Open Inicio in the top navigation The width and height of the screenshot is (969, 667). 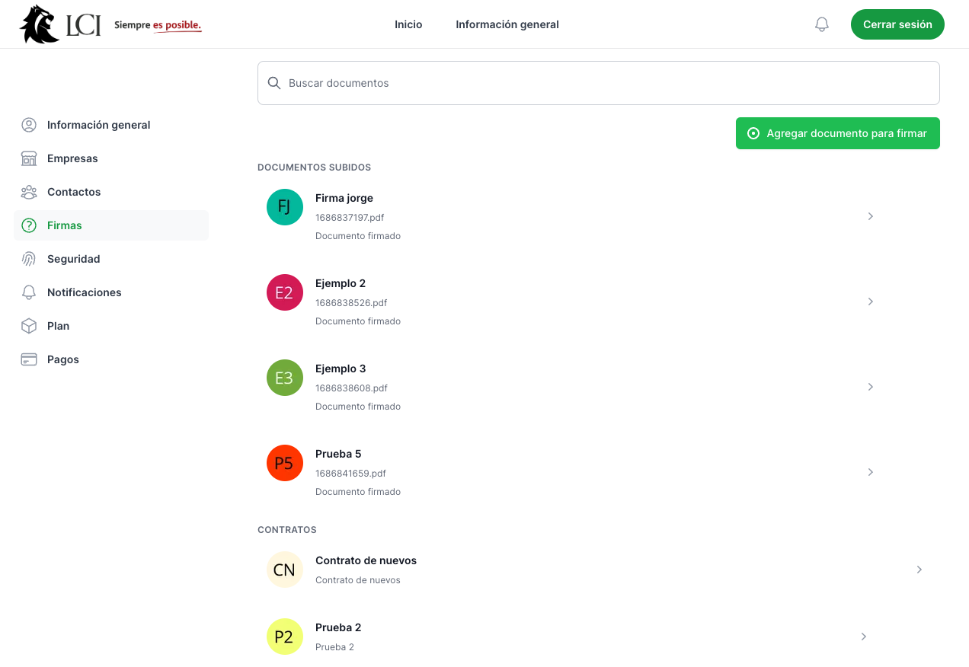coord(408,24)
